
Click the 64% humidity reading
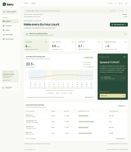point(87,63)
